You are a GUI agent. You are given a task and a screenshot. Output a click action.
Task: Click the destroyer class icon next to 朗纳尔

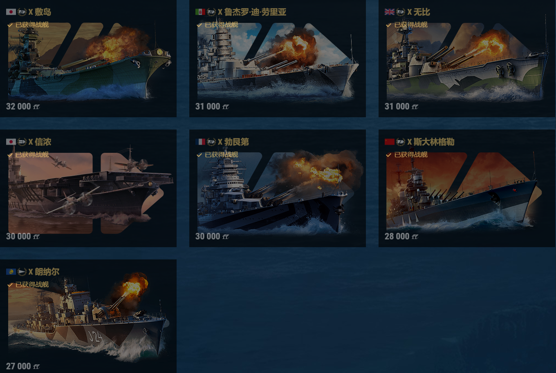(x=22, y=272)
